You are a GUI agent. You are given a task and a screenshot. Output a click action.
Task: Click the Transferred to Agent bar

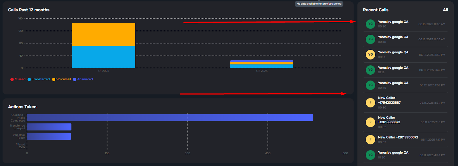coord(49,127)
